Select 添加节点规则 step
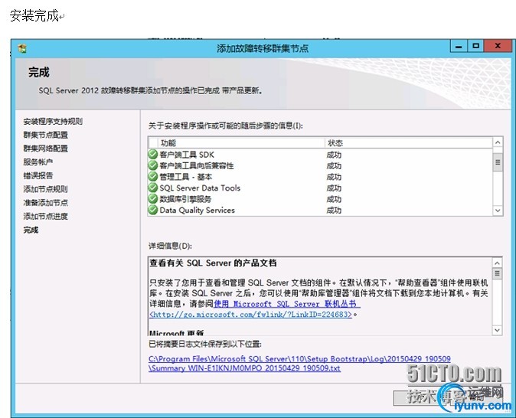 (x=46, y=189)
